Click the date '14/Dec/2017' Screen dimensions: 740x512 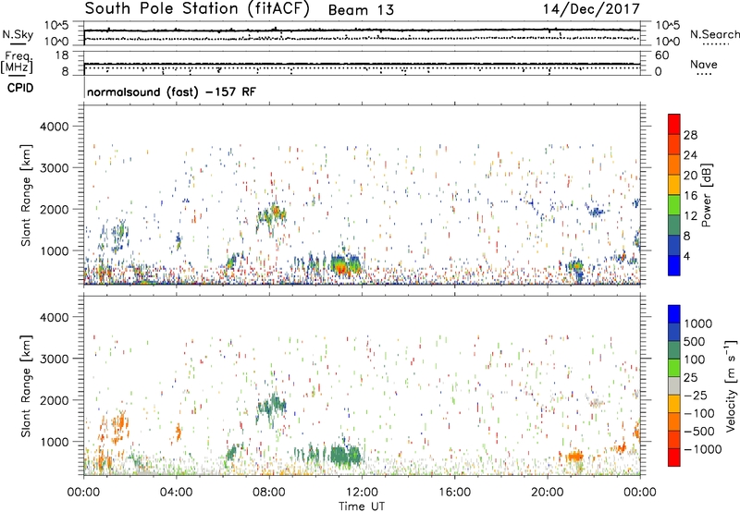591,9
